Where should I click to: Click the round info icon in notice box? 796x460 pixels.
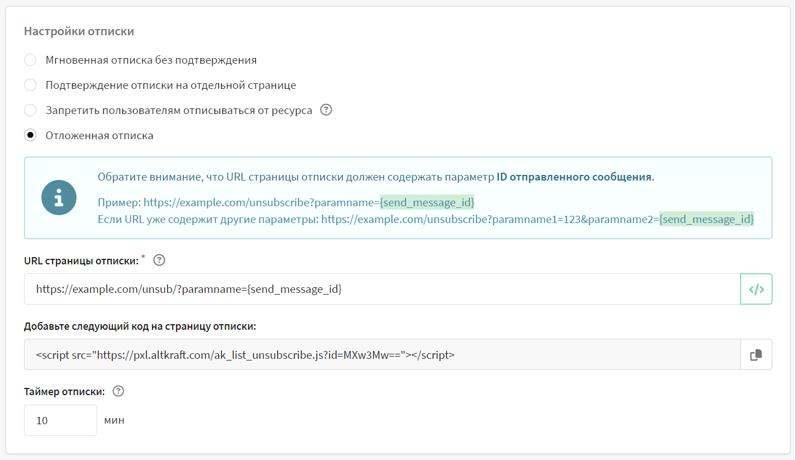click(x=59, y=198)
